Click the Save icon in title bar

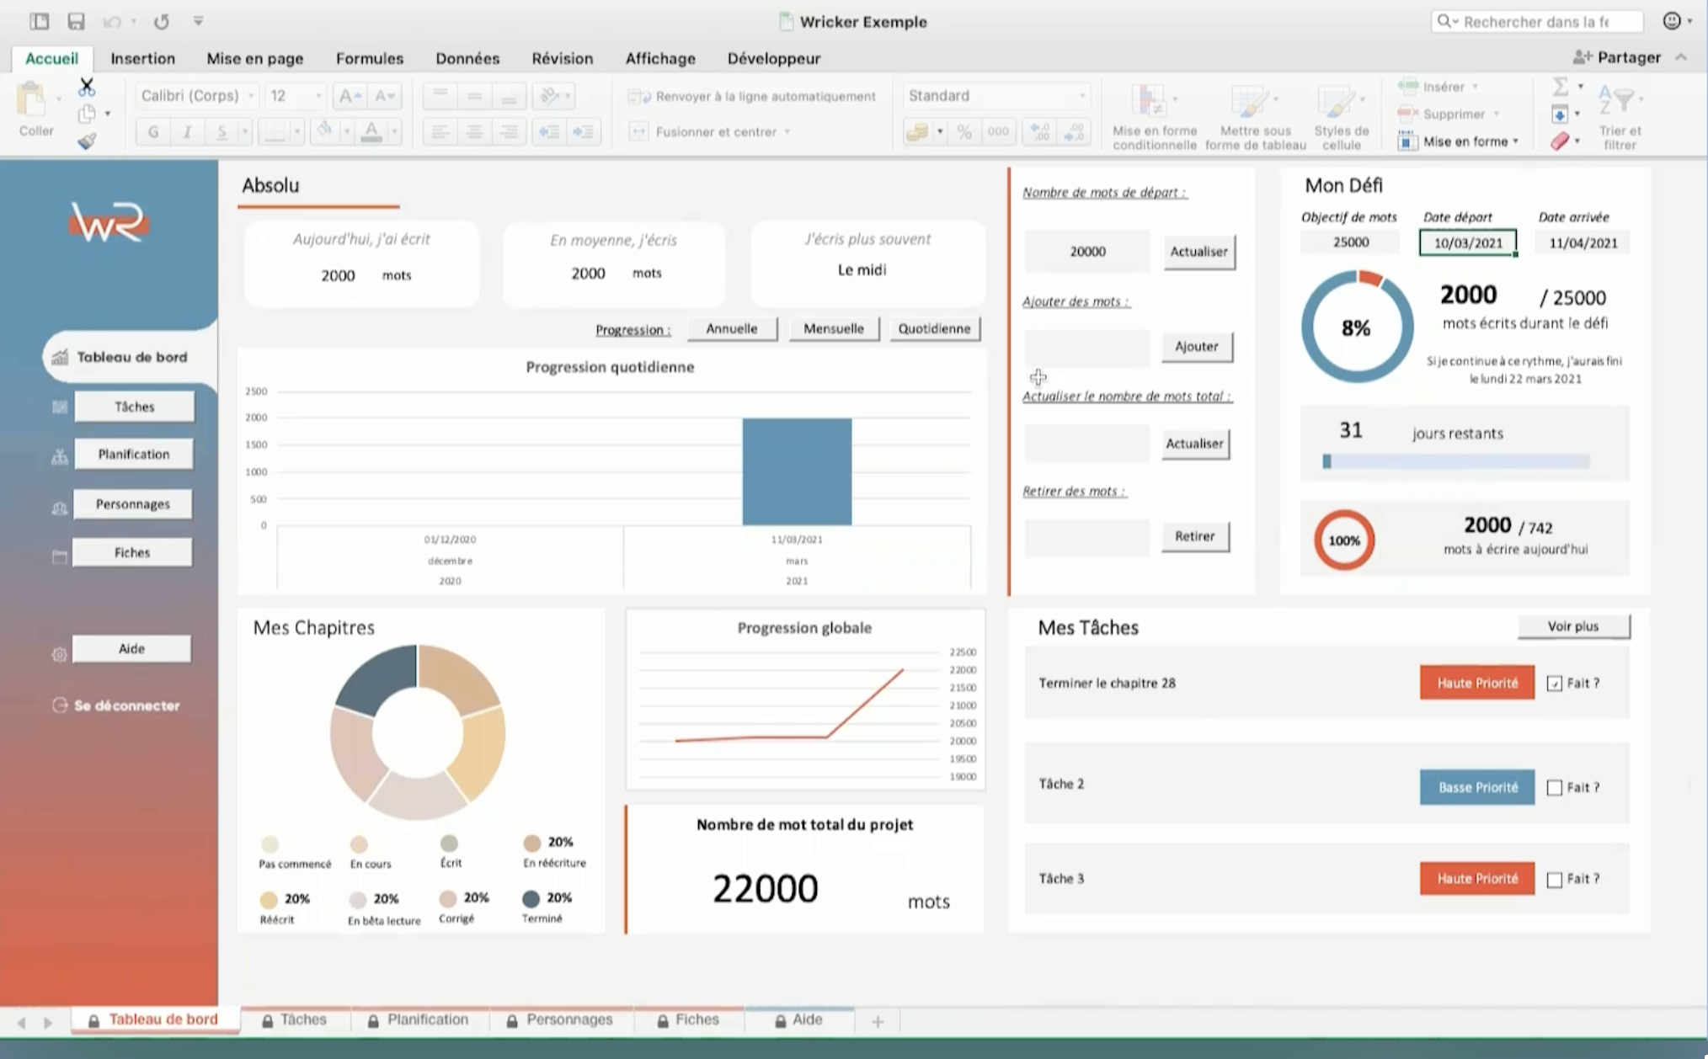pos(76,21)
